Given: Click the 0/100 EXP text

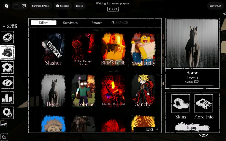Looking at the screenshot, I should click(192, 82).
